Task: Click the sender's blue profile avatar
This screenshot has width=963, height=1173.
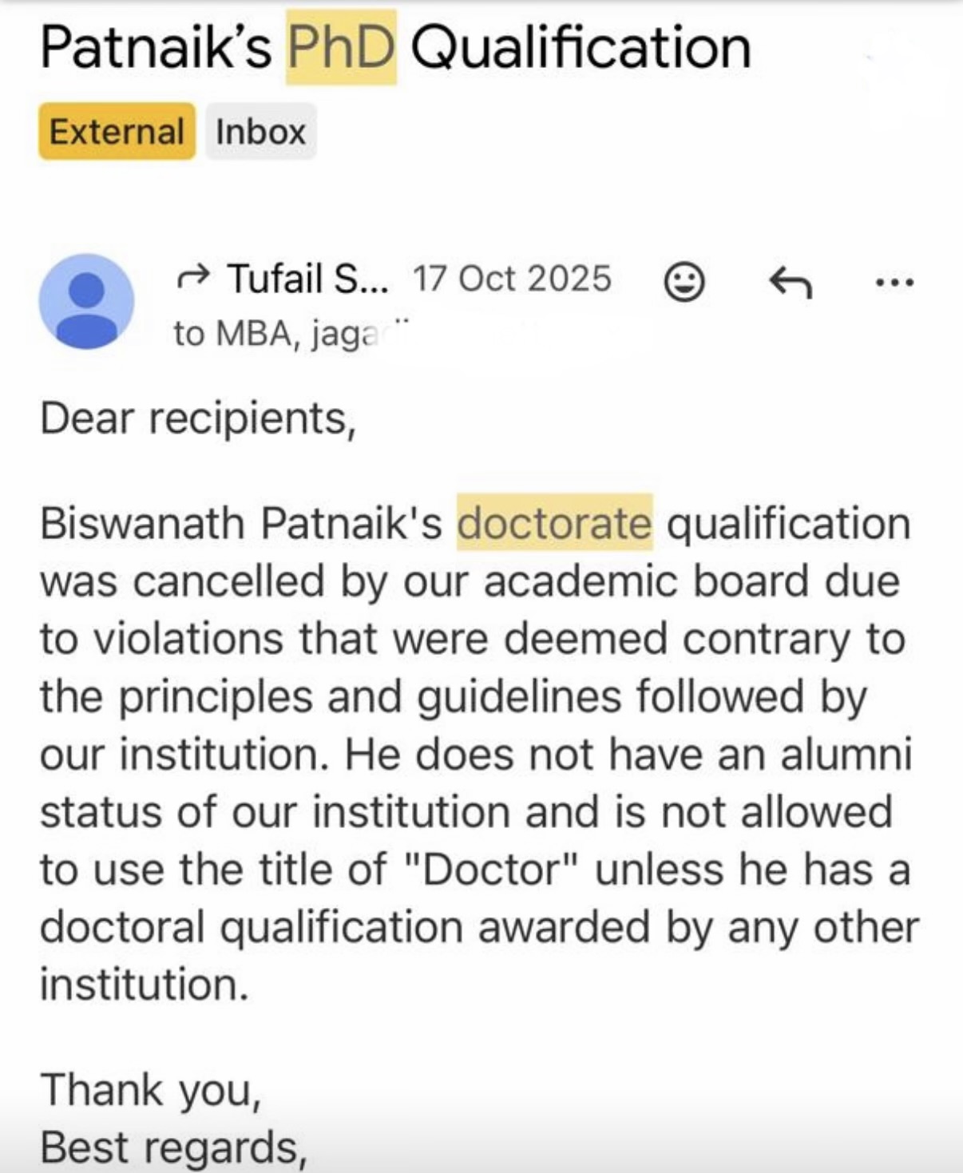Action: (x=88, y=302)
